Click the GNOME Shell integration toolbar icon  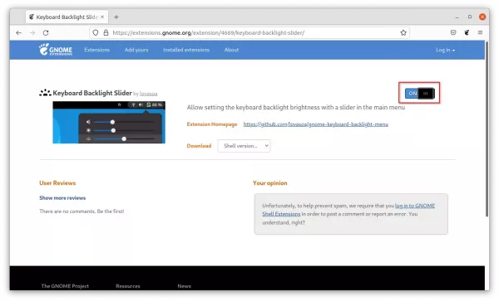pos(467,32)
